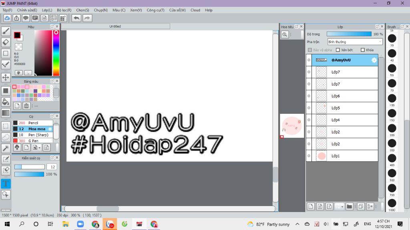Click the grid edit toolbar icon
The image size is (410, 230).
[63, 18]
